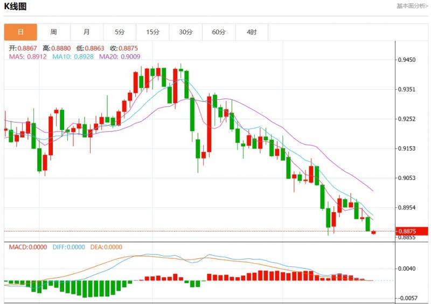Screen dimensions: 431x304
Task: Select the DIFF value label
Action: pos(69,248)
